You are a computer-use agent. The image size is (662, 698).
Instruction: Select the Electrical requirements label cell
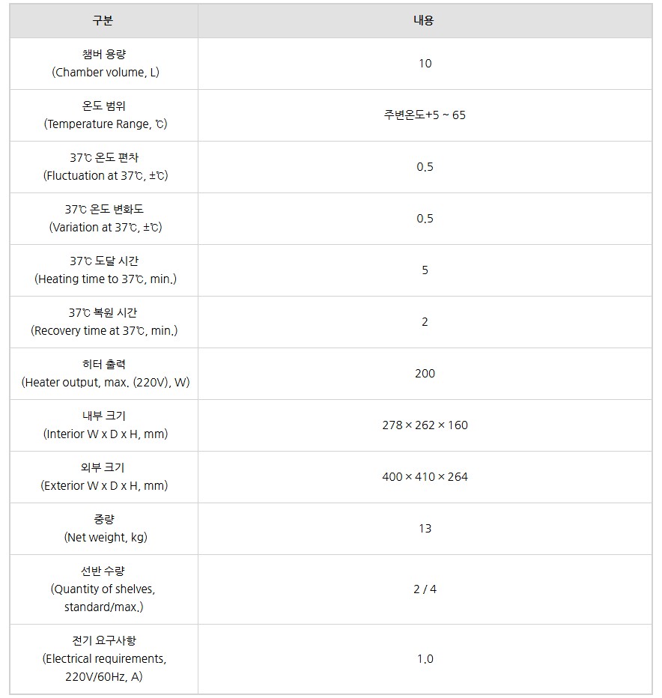105,659
